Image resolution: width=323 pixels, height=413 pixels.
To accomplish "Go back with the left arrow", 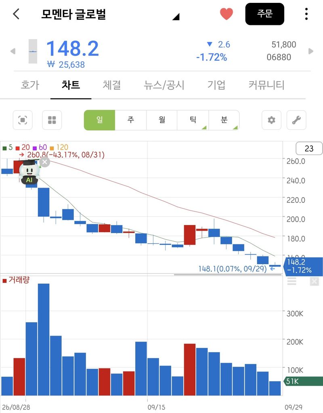I will [x=16, y=14].
